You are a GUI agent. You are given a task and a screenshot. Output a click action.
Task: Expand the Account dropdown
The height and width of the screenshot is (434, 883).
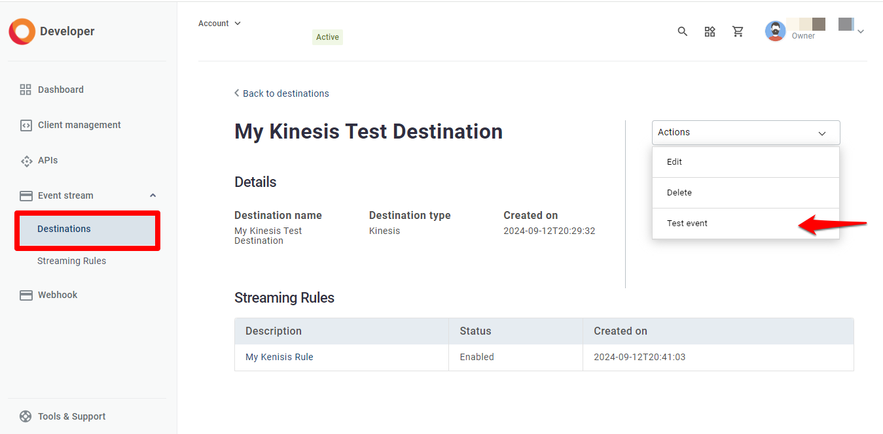[x=220, y=24]
